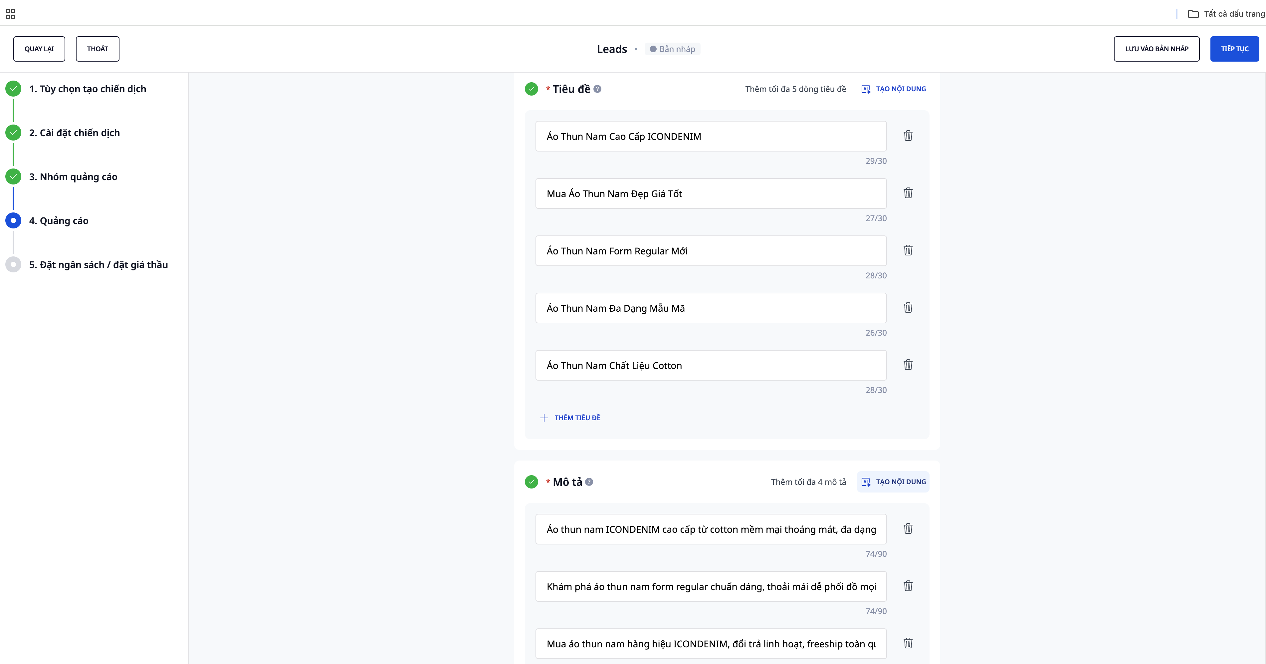Image resolution: width=1266 pixels, height=664 pixels.
Task: Remove 'Áo Thun Nam Form Regular Mới' headline
Action: (908, 250)
